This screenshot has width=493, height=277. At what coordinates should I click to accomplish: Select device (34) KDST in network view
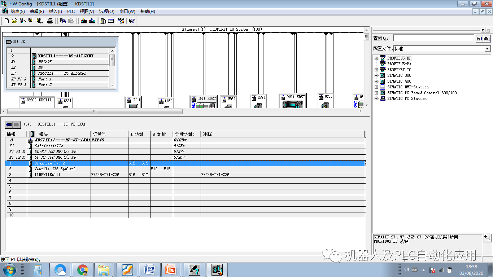coord(204,102)
